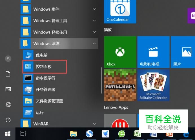
Task: Click the app list scrollbar
Action: pos(102,80)
